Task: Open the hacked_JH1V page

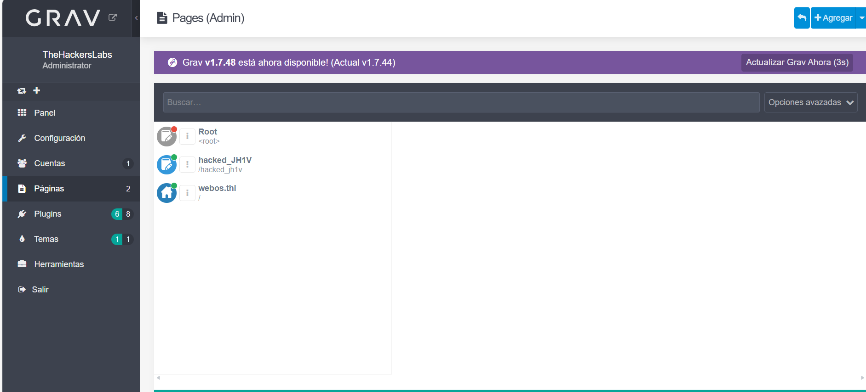Action: pyautogui.click(x=225, y=160)
